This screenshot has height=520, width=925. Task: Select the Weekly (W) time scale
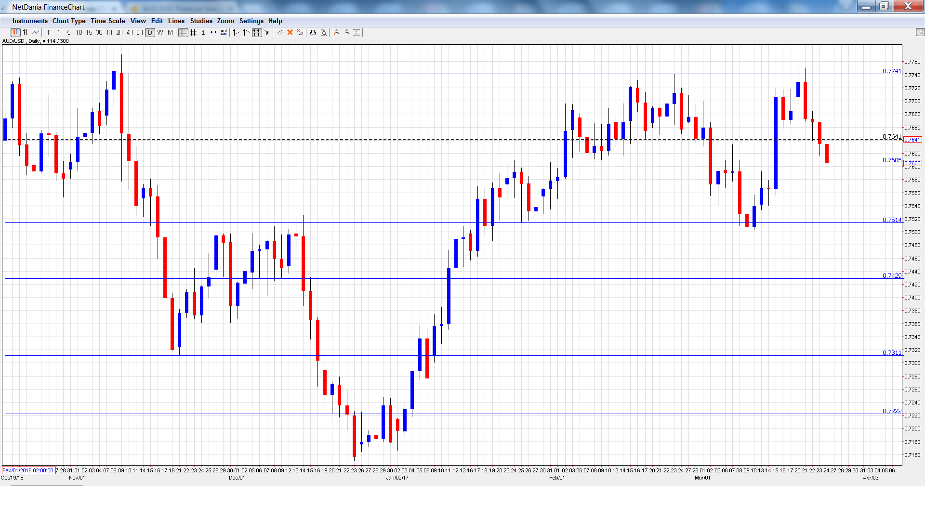click(x=160, y=33)
